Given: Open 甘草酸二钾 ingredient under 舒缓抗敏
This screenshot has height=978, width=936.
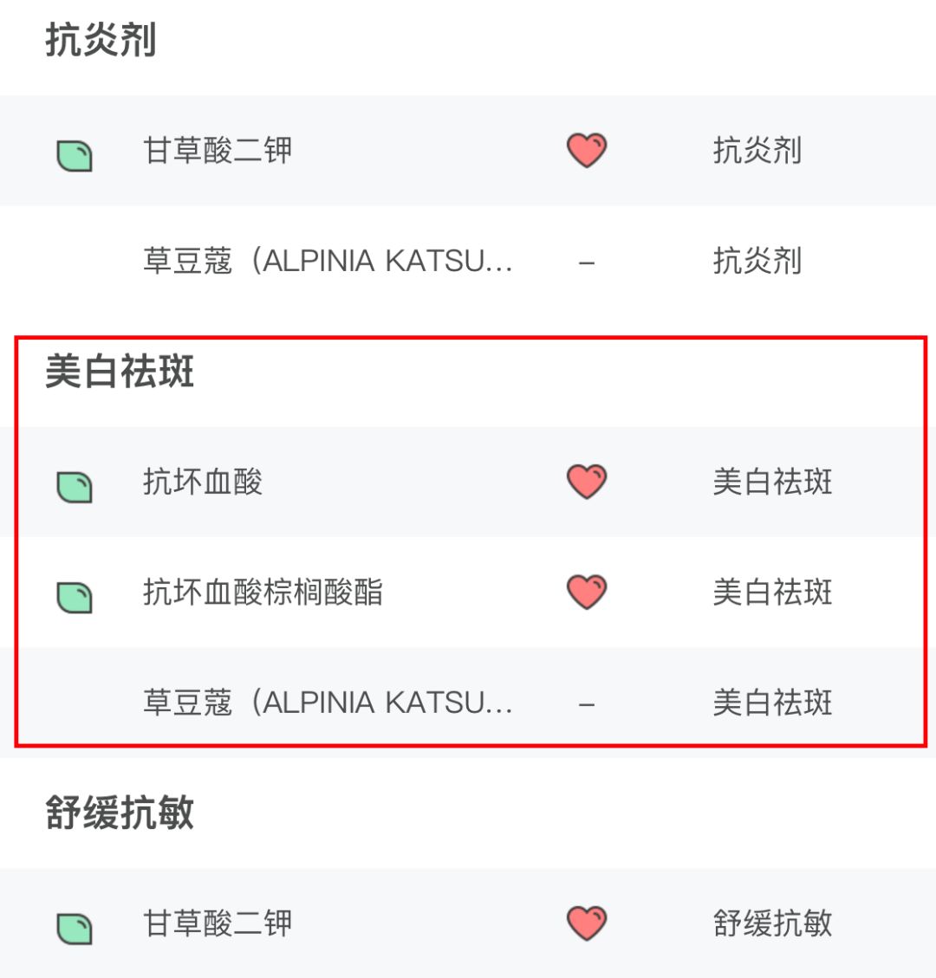Looking at the screenshot, I should [218, 923].
